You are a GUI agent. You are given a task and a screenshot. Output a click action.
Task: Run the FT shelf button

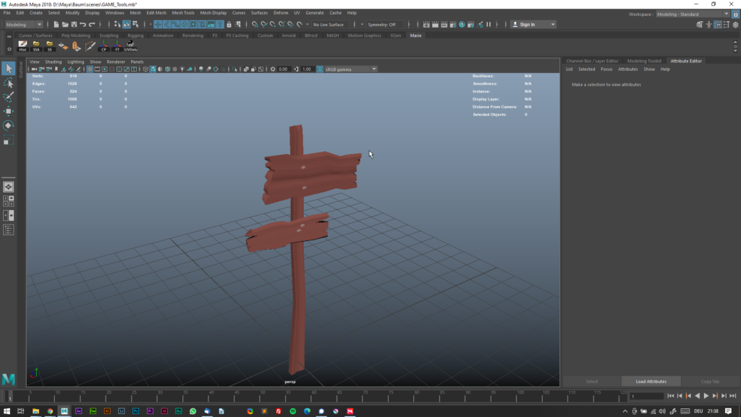pyautogui.click(x=117, y=46)
